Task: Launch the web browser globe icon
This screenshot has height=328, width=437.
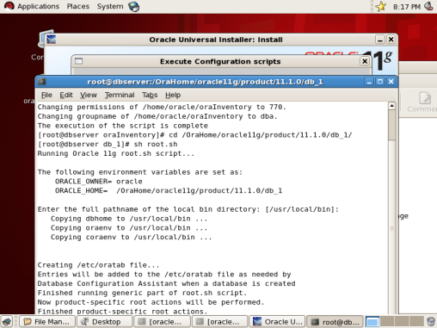Action: coord(134,7)
